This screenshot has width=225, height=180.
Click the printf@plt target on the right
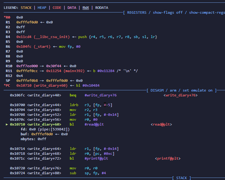click(x=167, y=158)
